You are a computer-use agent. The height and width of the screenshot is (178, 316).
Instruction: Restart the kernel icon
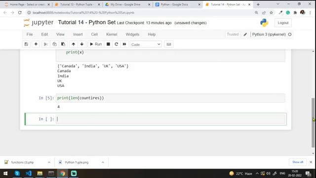click(117, 44)
